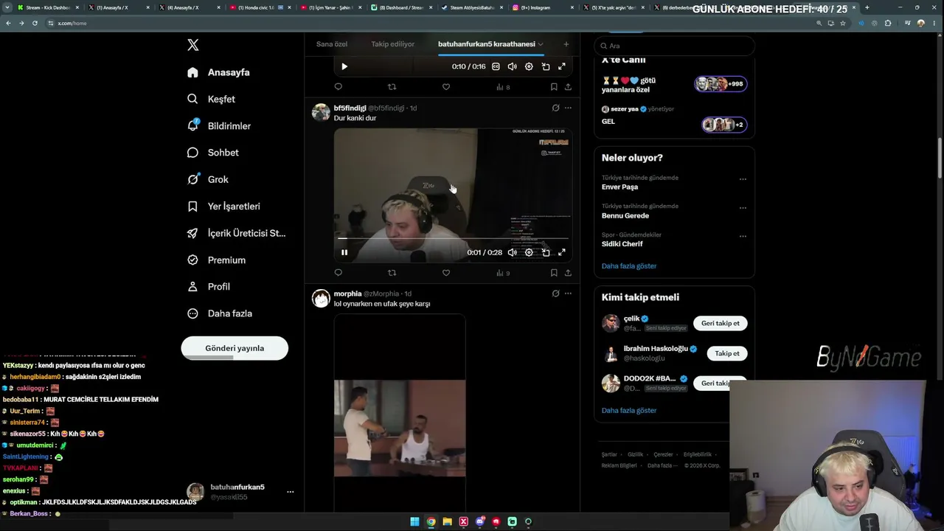
Task: Mute the topmost video
Action: pos(513,66)
